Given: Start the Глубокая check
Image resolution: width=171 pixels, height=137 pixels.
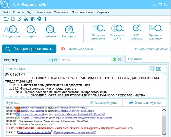Looking at the screenshot, I should pyautogui.click(x=50, y=32).
